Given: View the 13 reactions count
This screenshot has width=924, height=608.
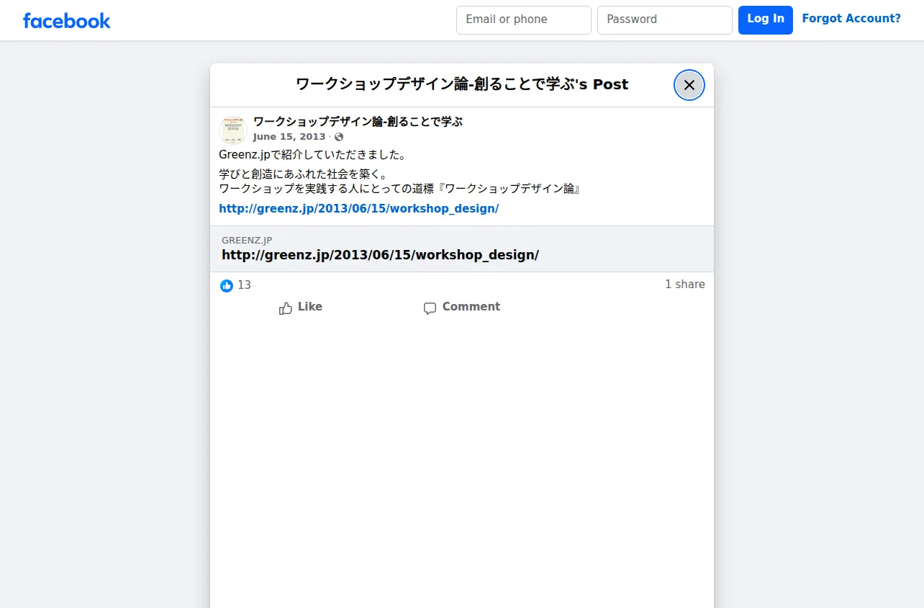Looking at the screenshot, I should tap(245, 285).
